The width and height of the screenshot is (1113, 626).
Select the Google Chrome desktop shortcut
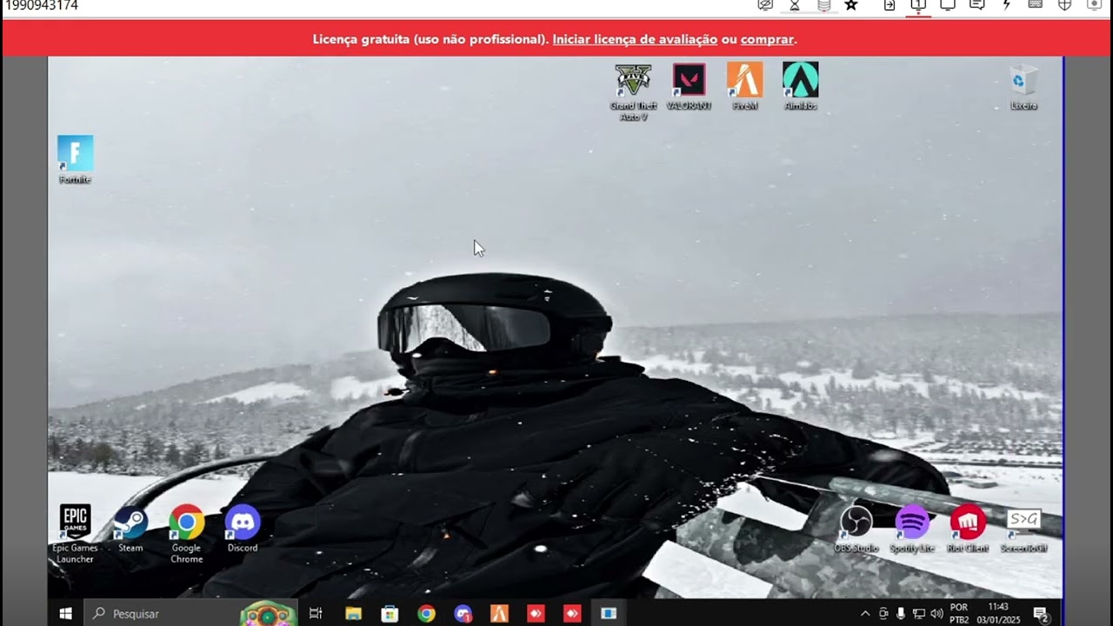pyautogui.click(x=186, y=534)
